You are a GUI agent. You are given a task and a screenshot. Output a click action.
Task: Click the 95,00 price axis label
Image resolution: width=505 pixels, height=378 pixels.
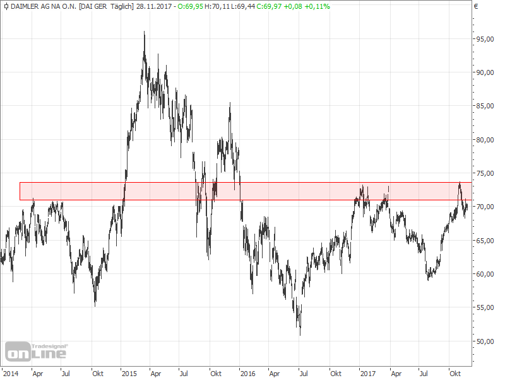coord(485,39)
